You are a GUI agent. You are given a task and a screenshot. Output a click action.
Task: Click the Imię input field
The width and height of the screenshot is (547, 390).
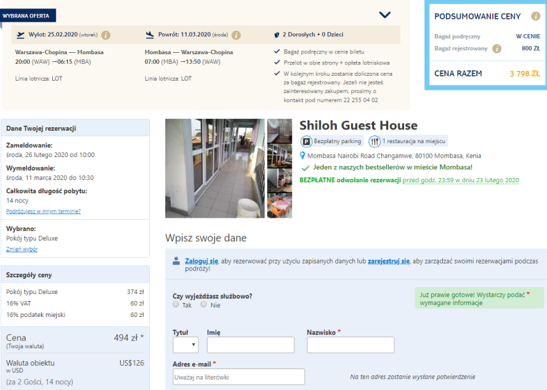251,345
